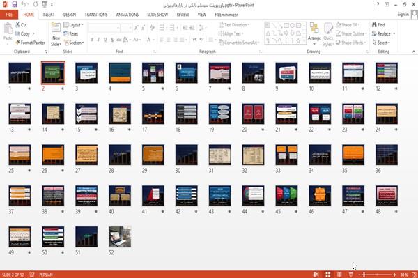Click the Arrange icon
This screenshot has height=278, width=418.
314,29
